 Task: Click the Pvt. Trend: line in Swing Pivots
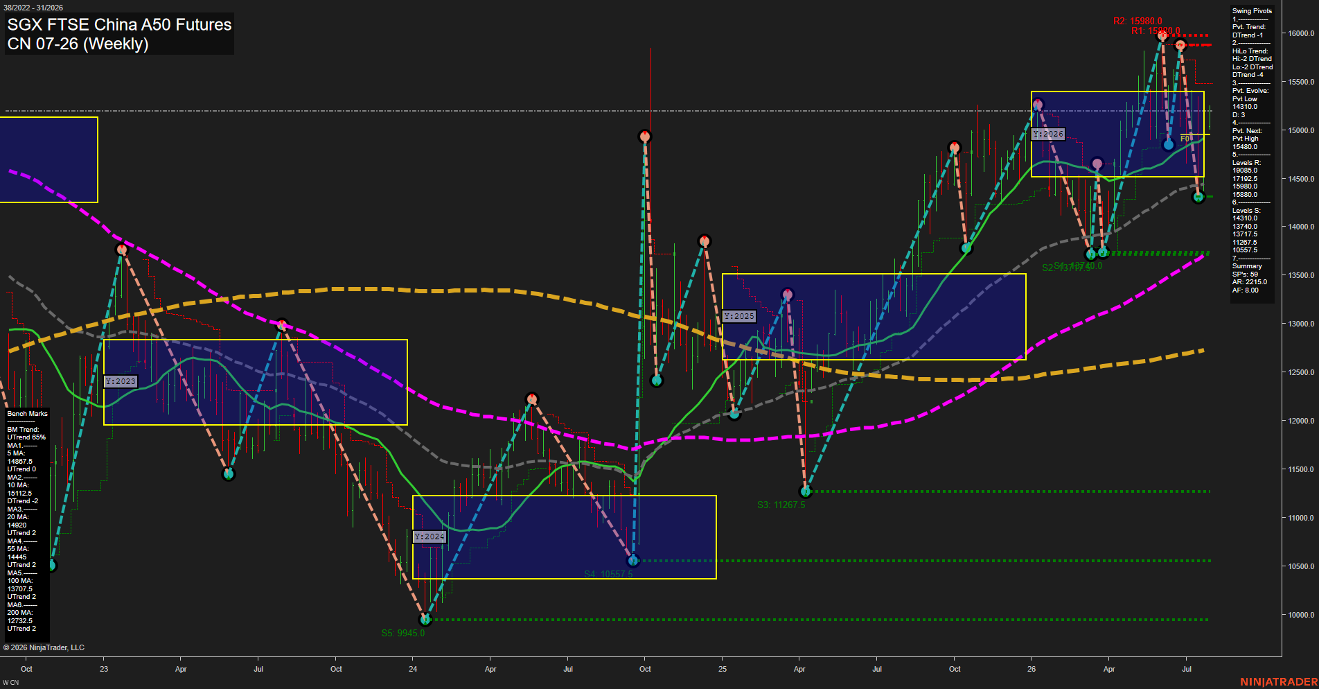click(x=1248, y=27)
